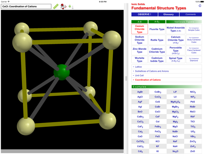This screenshot has width=205, height=154.
Task: Select Diamond for comparison
Action: (194, 60)
